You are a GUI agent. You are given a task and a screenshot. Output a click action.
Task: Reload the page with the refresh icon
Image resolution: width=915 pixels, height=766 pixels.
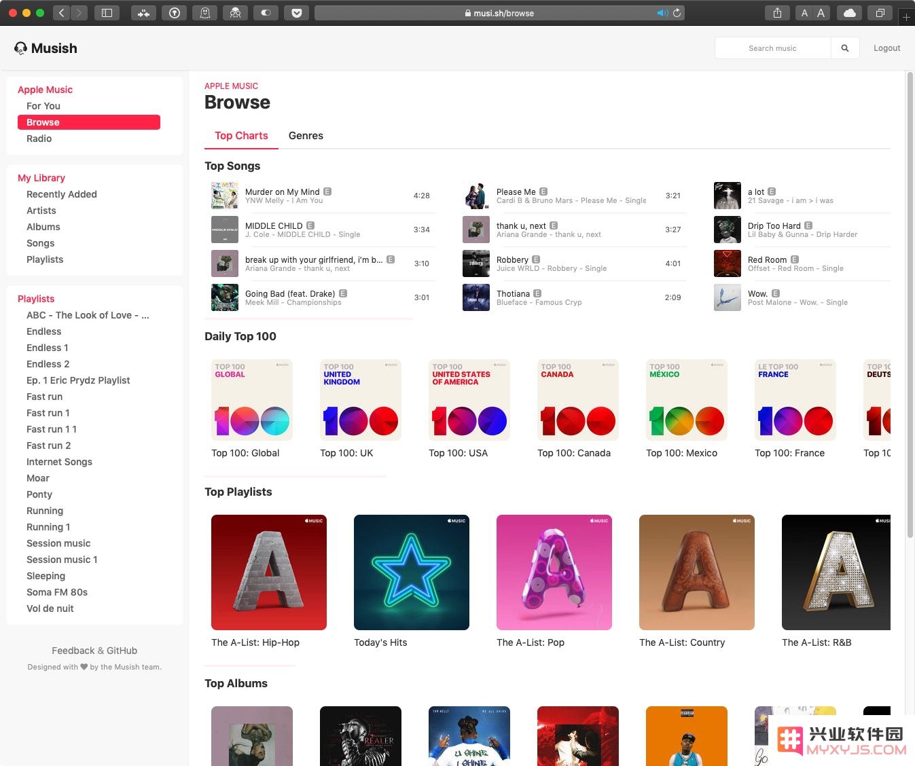pos(677,13)
